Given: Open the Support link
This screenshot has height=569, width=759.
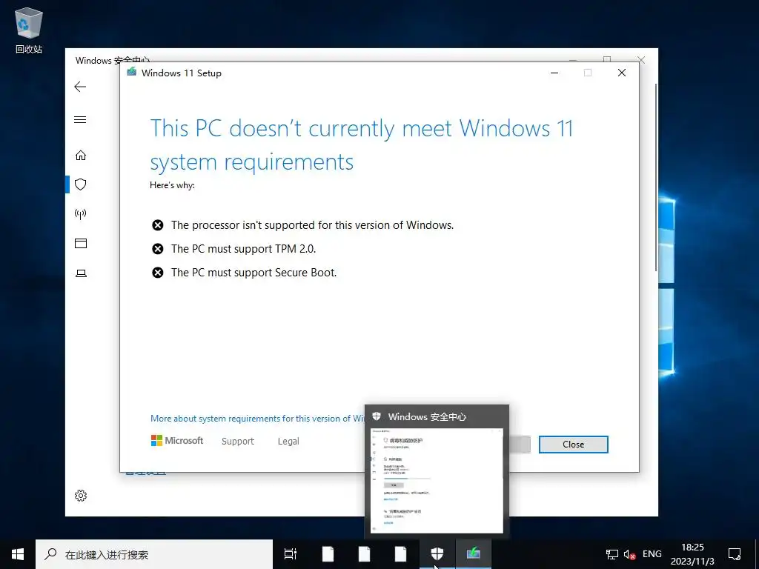Looking at the screenshot, I should click(x=238, y=442).
